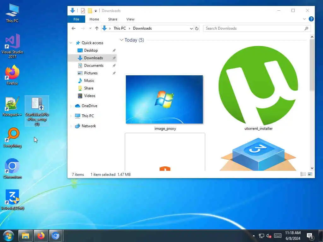Select Music in navigation pane
This screenshot has height=242, width=323.
point(89,81)
